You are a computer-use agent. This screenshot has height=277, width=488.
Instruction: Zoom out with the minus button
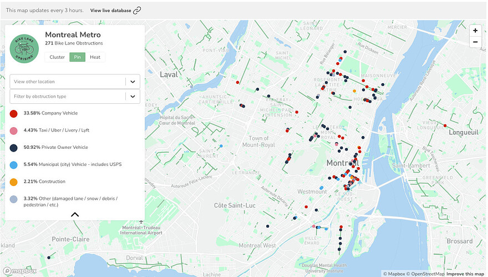(x=475, y=42)
